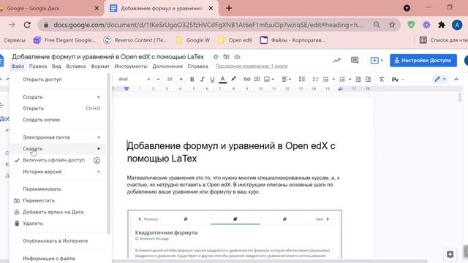The image size is (468, 263).
Task: Click the font size field showing 20
Action: click(170, 80)
